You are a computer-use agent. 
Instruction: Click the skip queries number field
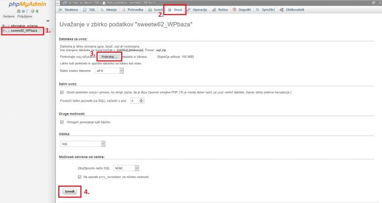(x=135, y=100)
